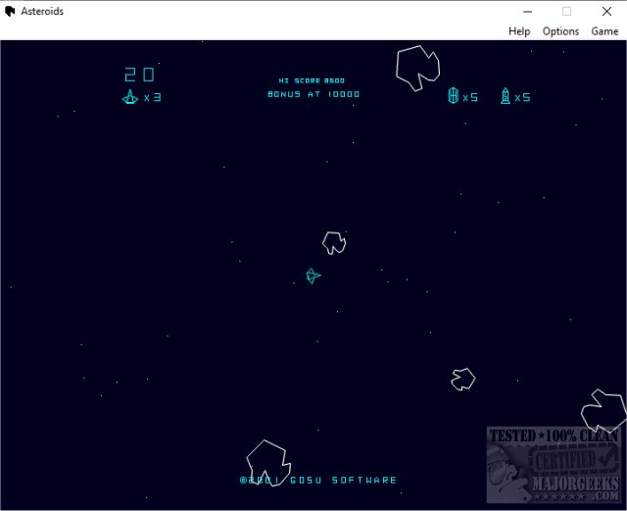Screen dimensions: 627x511
Task: Click the shield icon beside x5
Action: [x=453, y=96]
